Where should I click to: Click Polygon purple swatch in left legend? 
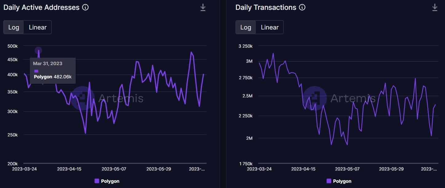click(x=97, y=181)
